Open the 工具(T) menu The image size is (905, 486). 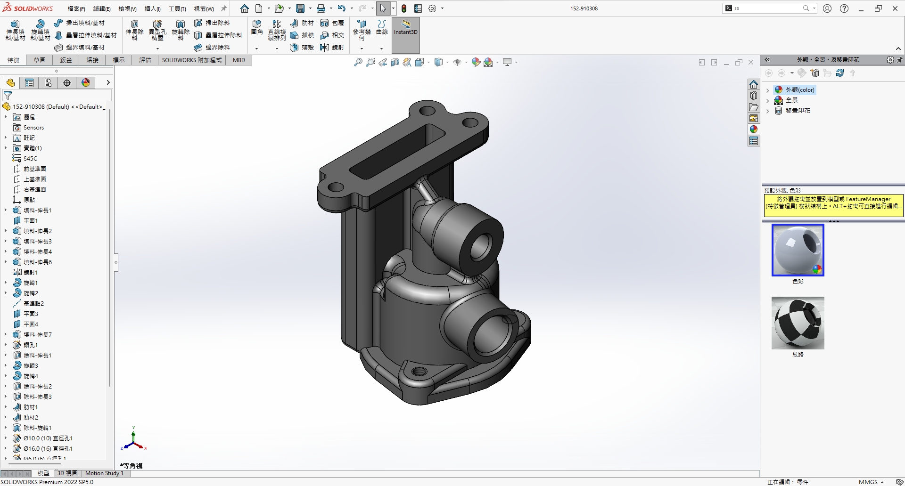point(177,9)
